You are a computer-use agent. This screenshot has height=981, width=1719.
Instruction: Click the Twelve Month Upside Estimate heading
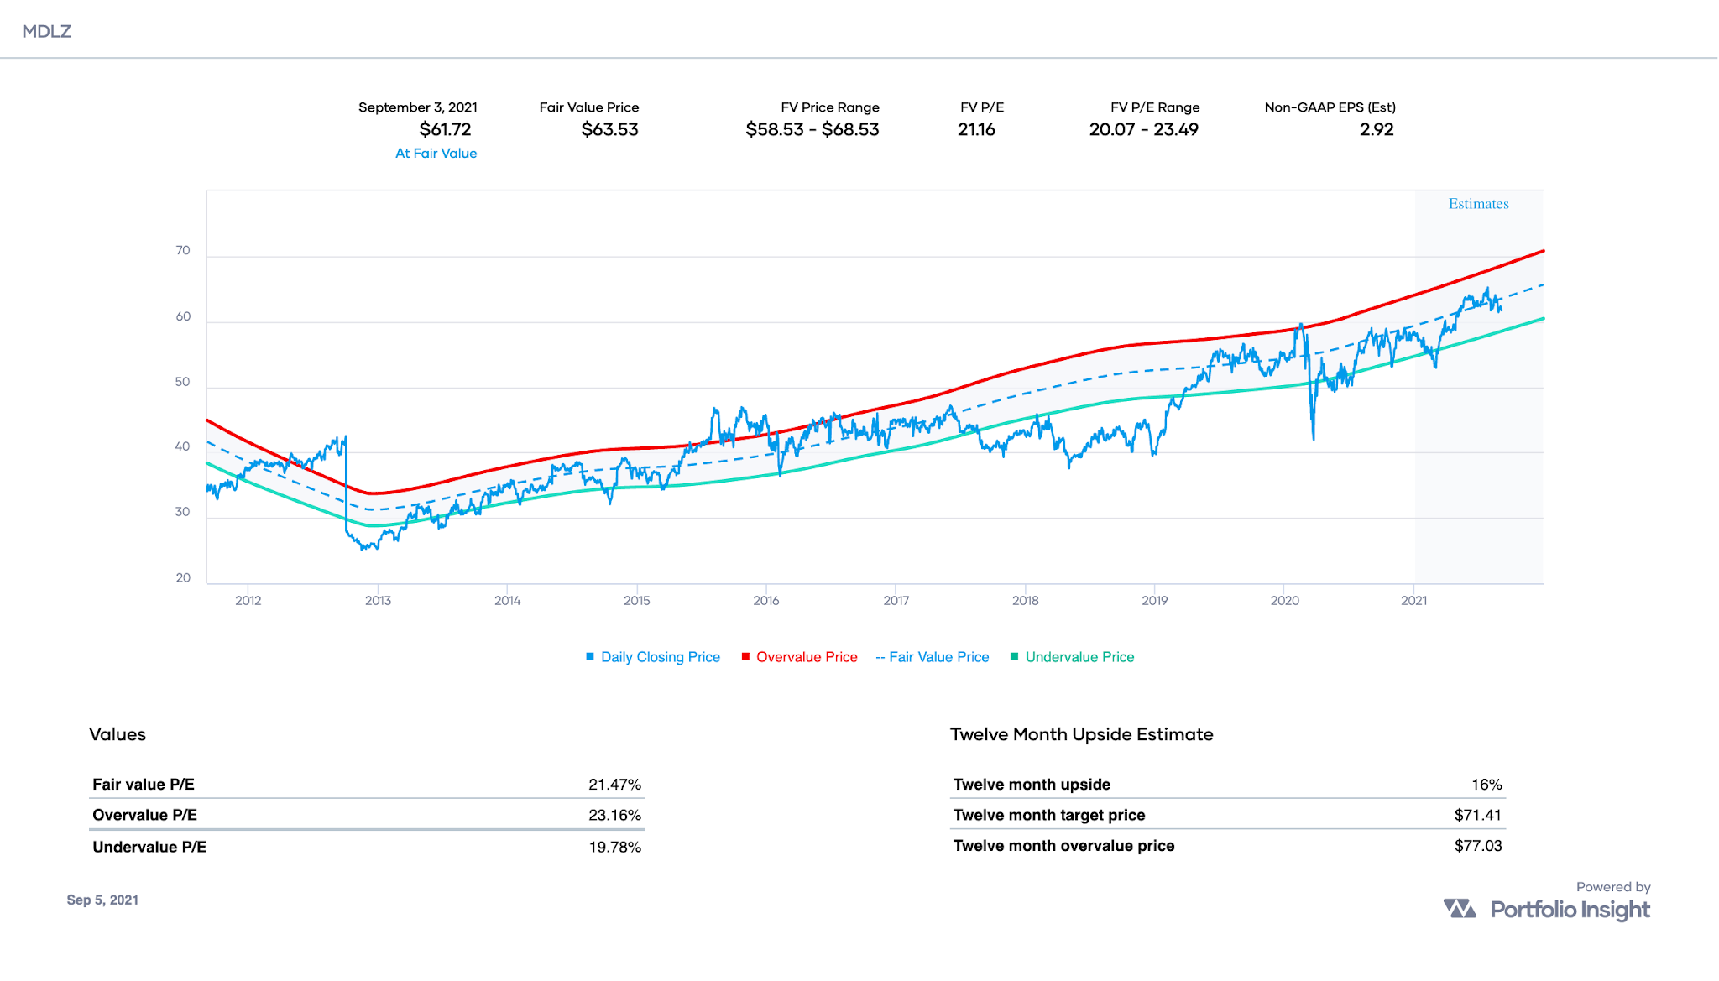(1081, 734)
